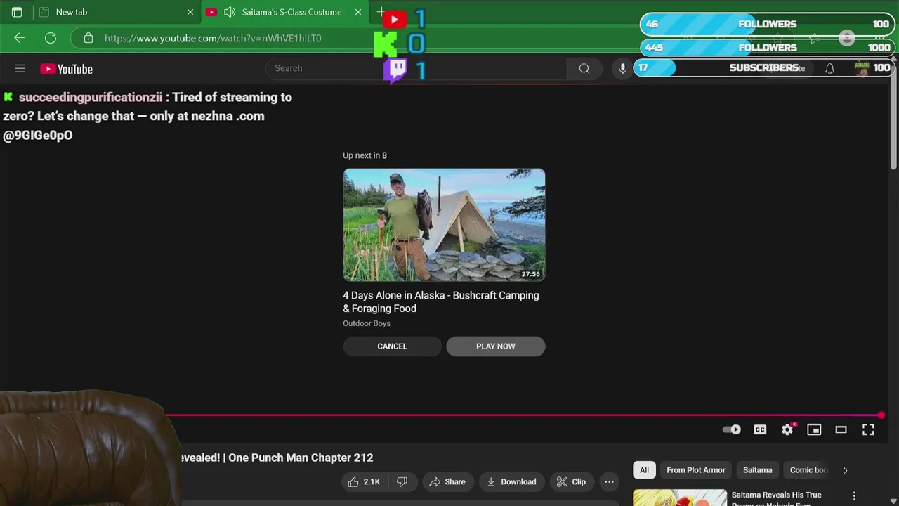The height and width of the screenshot is (506, 899).
Task: Reload the page with the refresh icon
Action: coord(51,38)
